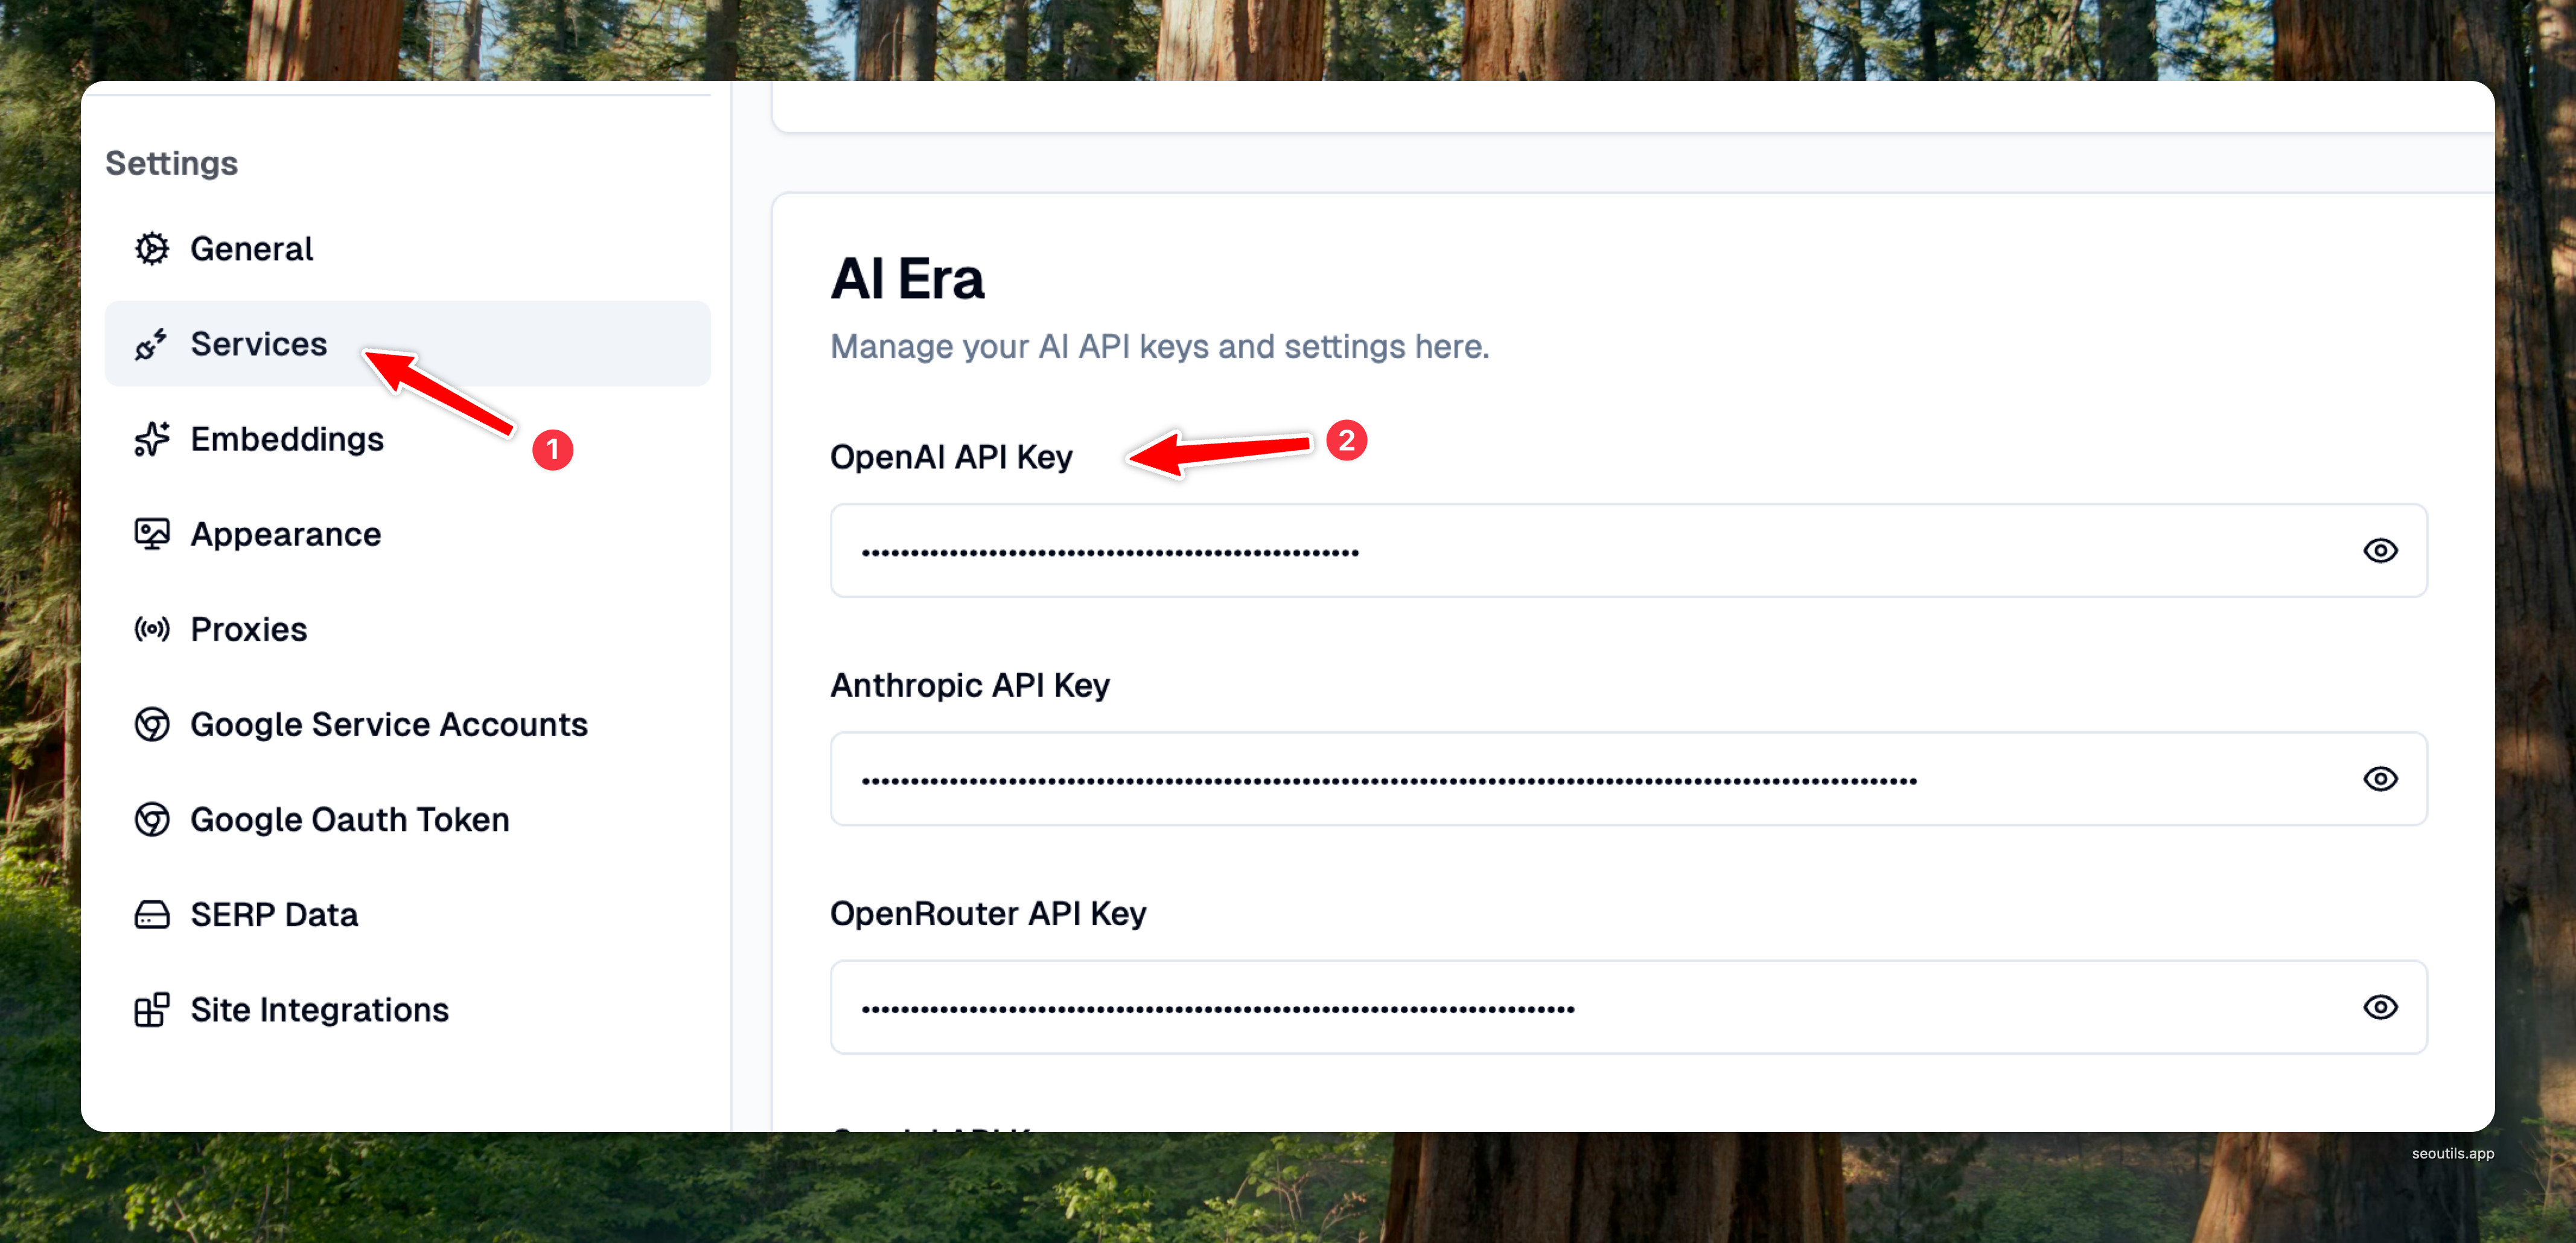The height and width of the screenshot is (1243, 2576).
Task: Click the Google Oauth Token icon
Action: click(152, 820)
